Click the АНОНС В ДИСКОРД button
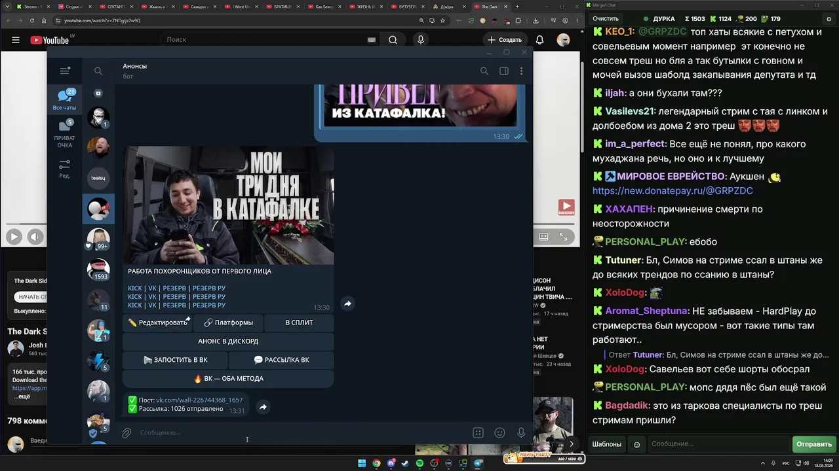 [x=228, y=341]
